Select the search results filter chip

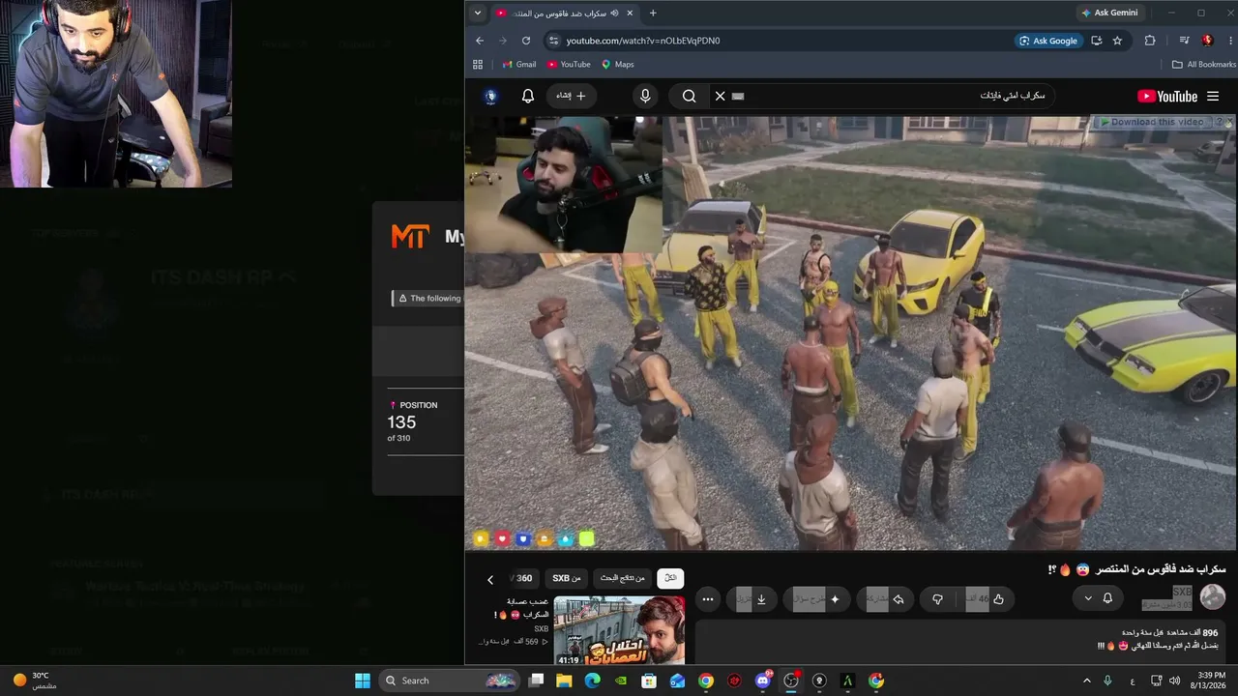tap(622, 578)
